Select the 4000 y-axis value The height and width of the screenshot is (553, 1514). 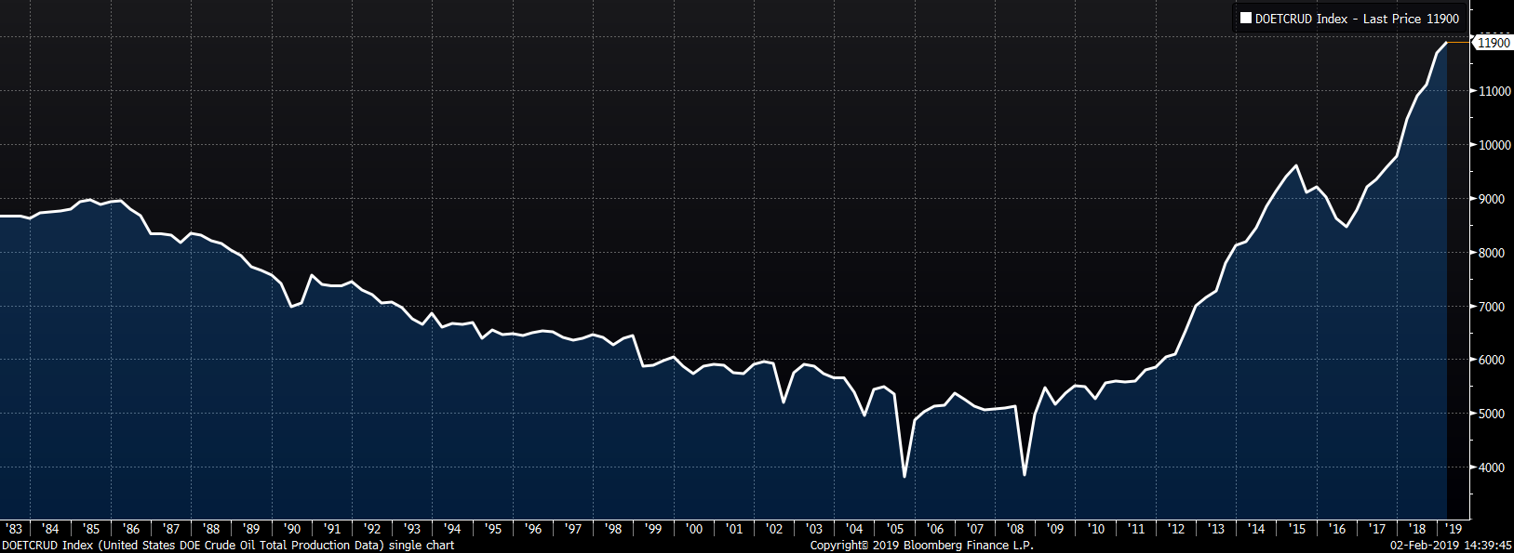point(1492,467)
